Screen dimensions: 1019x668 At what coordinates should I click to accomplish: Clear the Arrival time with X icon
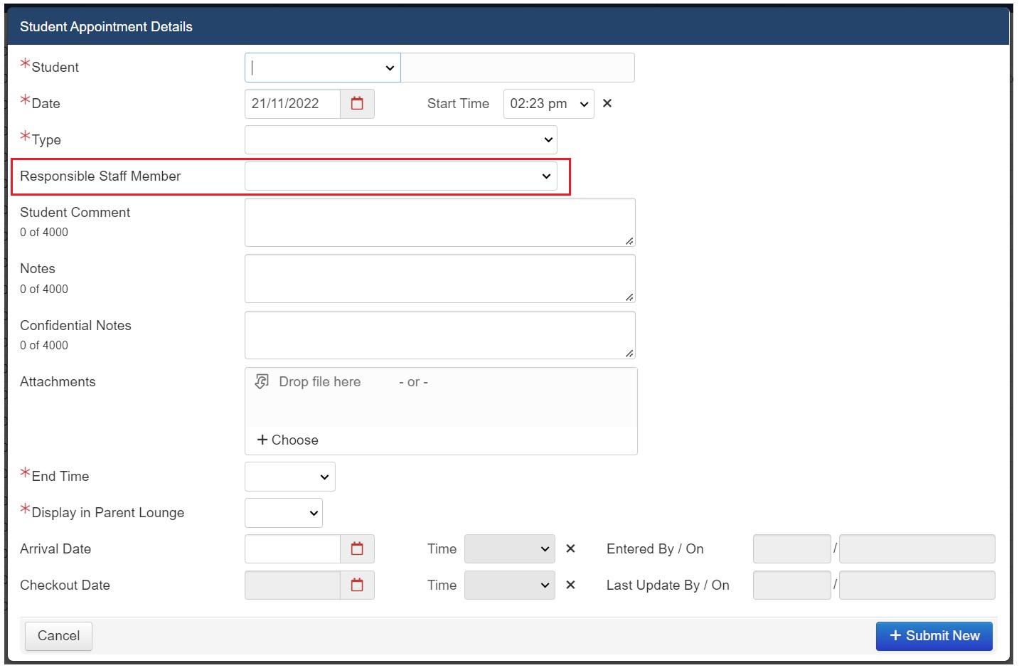[570, 549]
